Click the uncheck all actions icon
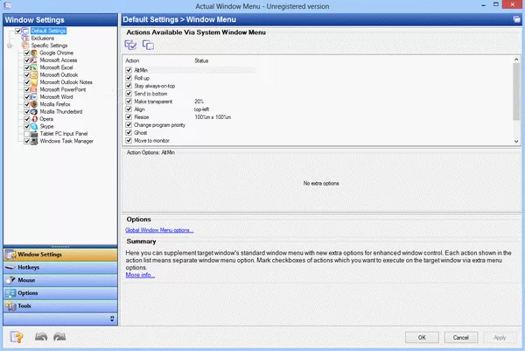The height and width of the screenshot is (351, 525). point(148,45)
